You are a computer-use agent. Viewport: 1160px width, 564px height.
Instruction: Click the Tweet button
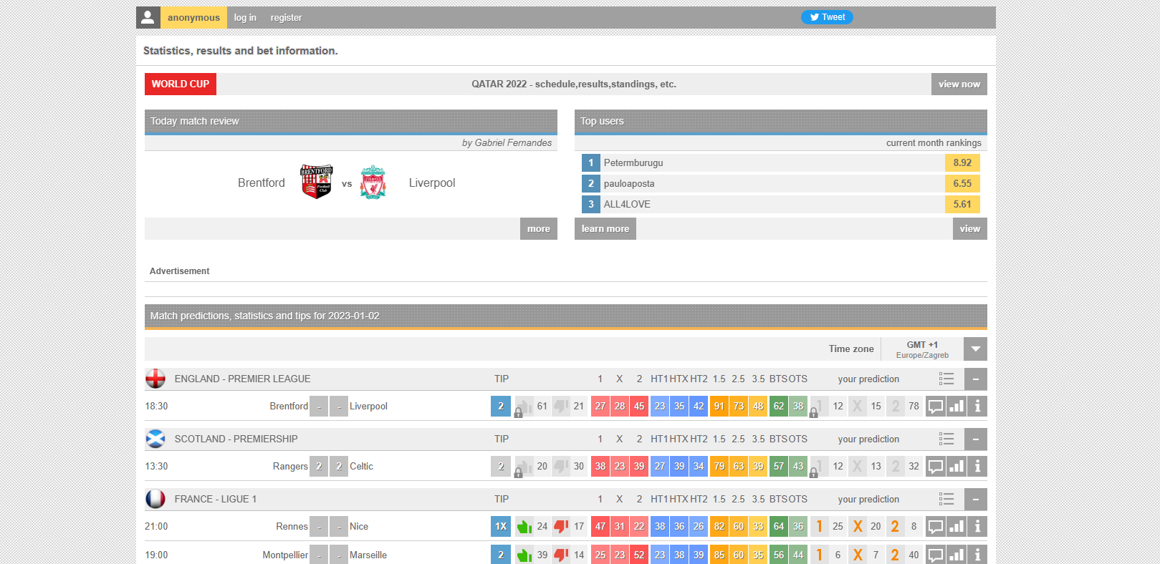pyautogui.click(x=827, y=17)
